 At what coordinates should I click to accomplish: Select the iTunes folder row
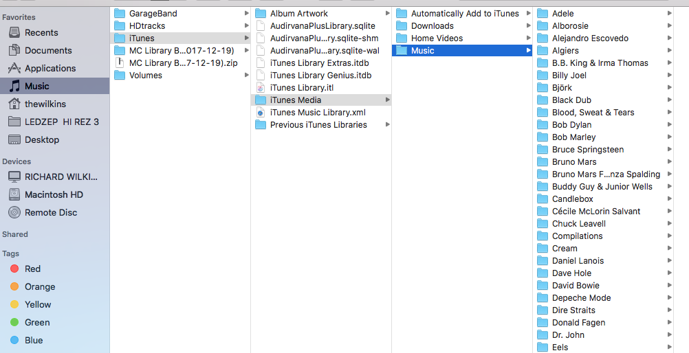click(180, 38)
